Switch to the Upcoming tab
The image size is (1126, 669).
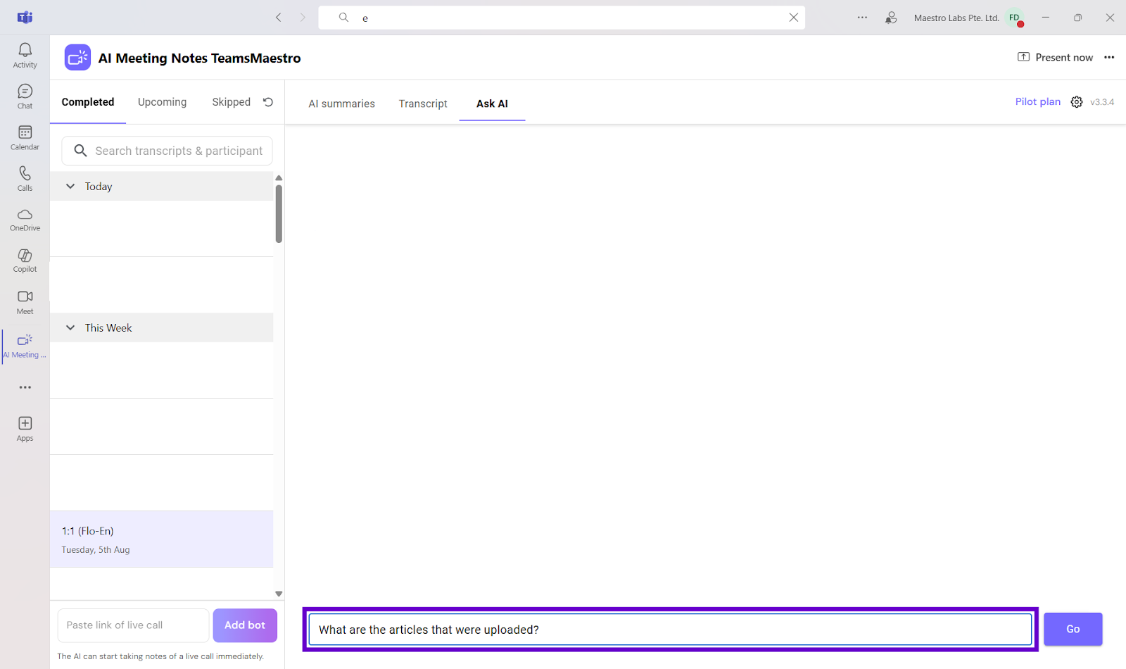click(x=163, y=102)
